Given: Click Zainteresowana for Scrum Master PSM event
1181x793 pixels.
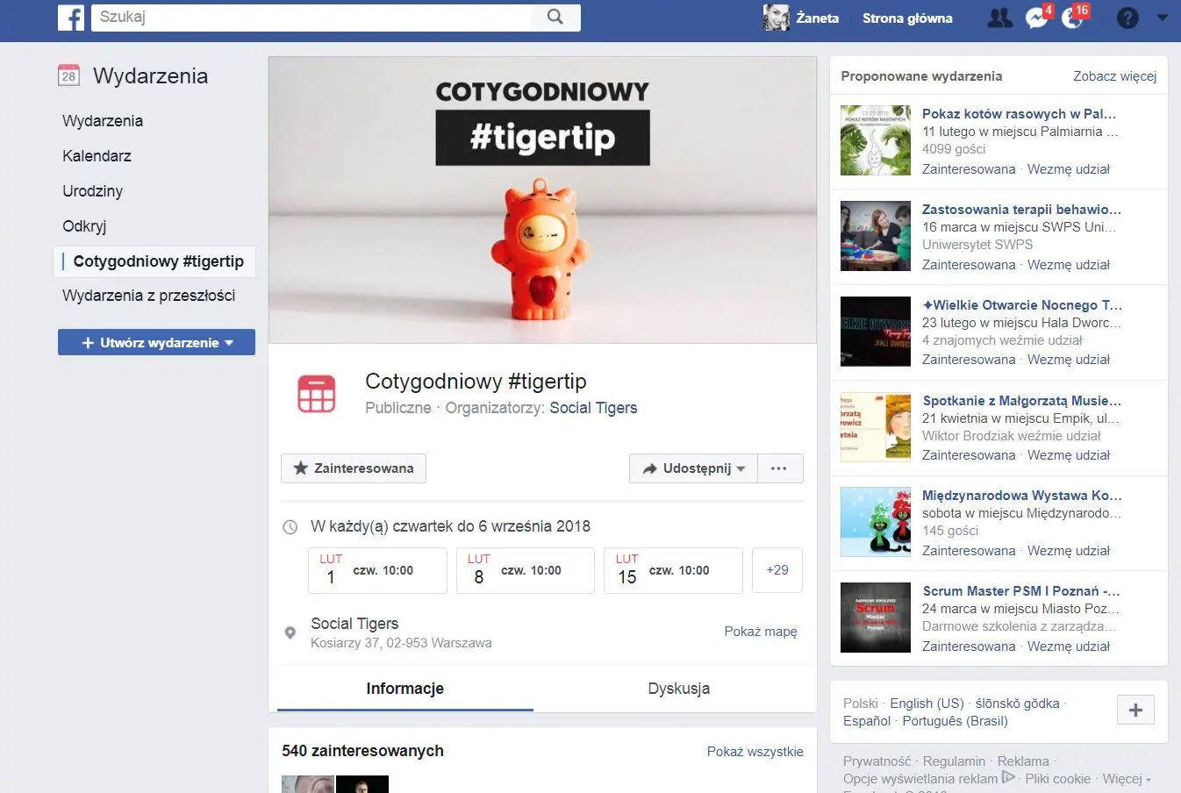Looking at the screenshot, I should [969, 647].
